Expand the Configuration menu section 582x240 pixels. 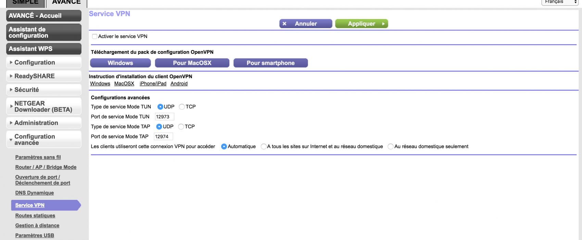(44, 62)
